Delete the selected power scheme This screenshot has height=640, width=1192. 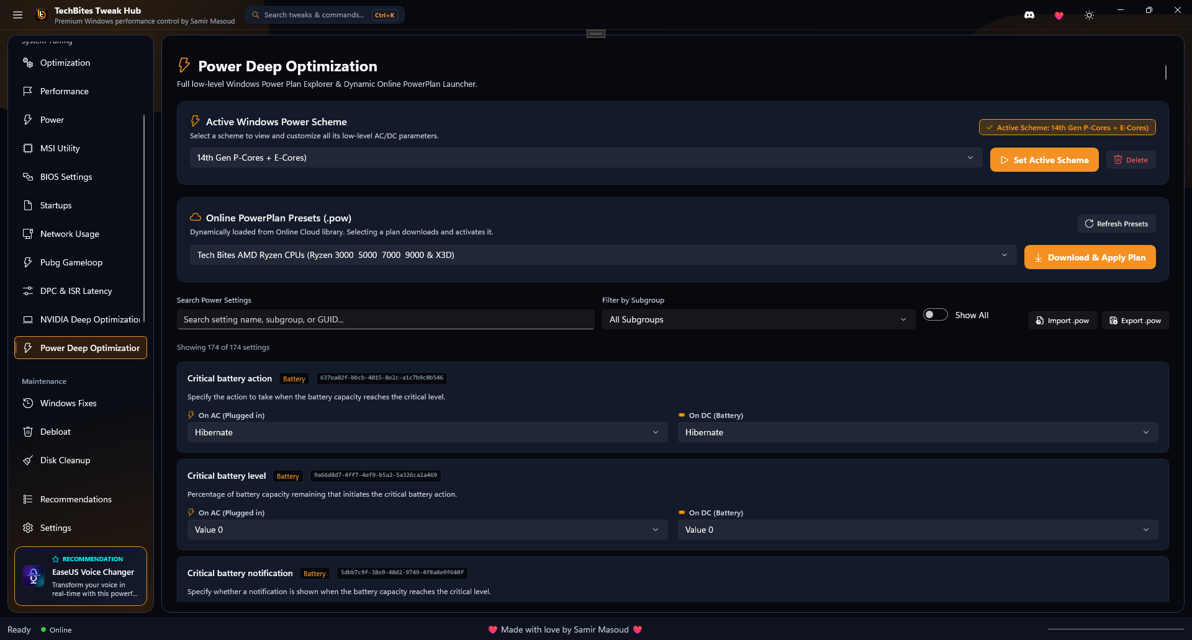coord(1131,160)
